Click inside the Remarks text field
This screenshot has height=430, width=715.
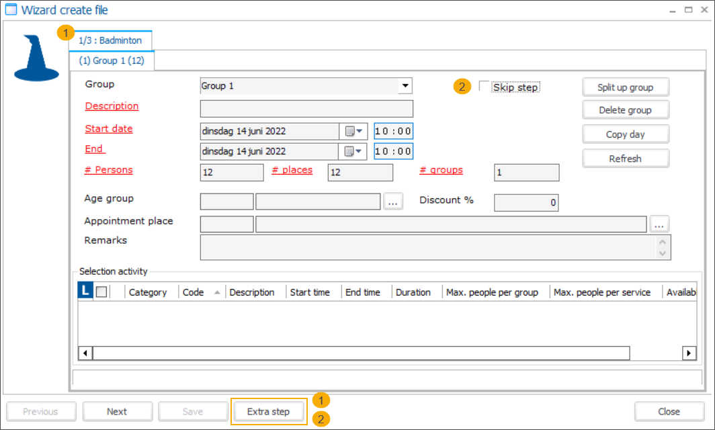pos(430,247)
